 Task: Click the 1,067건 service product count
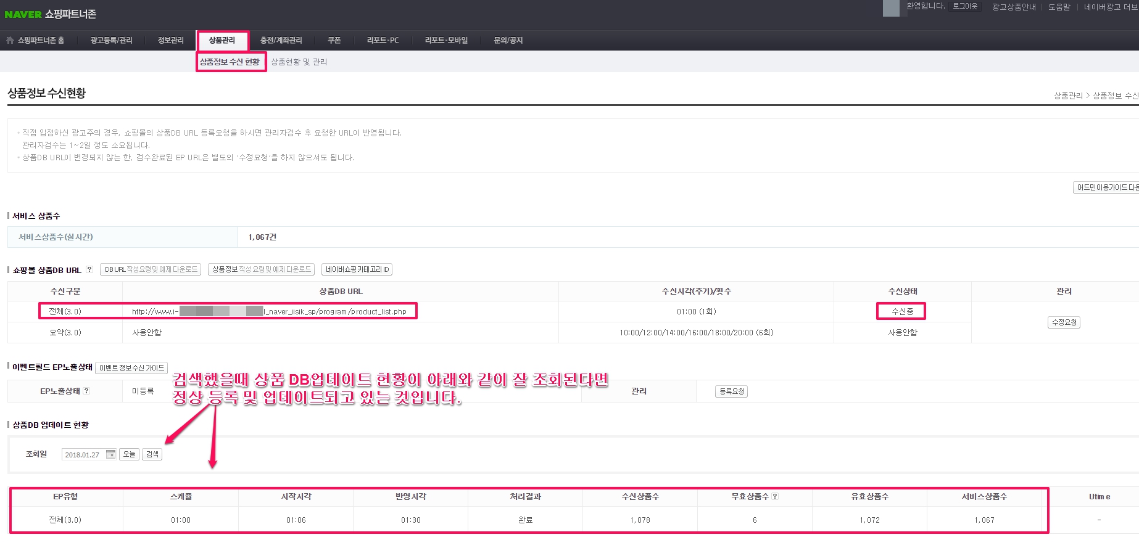pyautogui.click(x=262, y=237)
